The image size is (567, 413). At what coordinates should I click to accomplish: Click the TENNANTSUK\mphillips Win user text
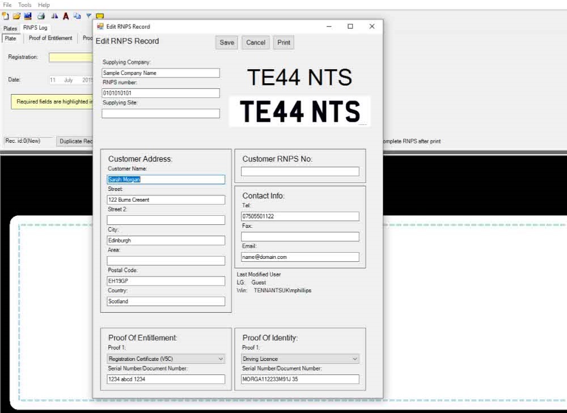pyautogui.click(x=282, y=291)
